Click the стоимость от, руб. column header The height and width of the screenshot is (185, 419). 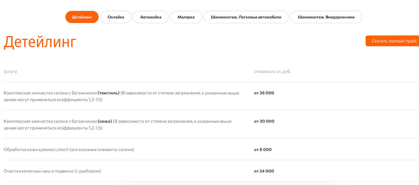click(x=272, y=71)
